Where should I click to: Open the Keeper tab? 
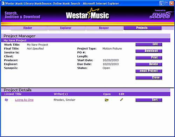click(x=104, y=28)
